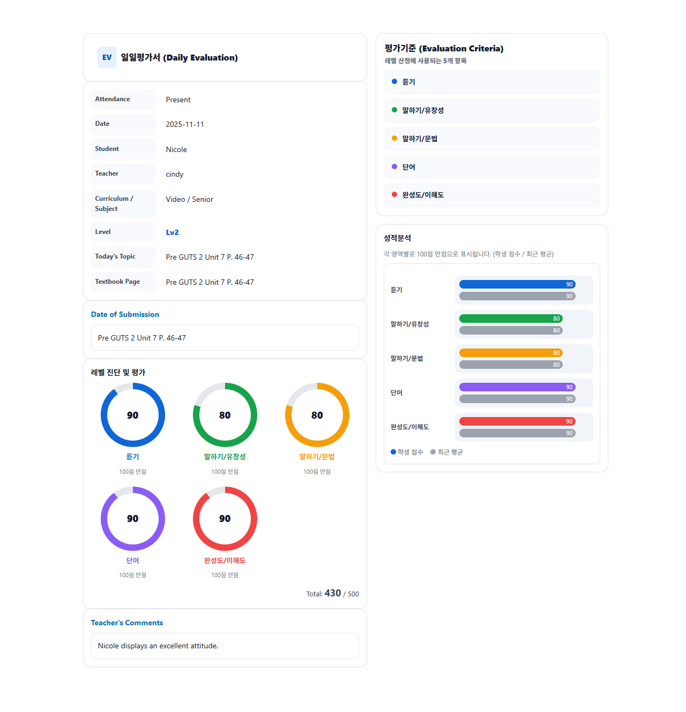This screenshot has width=686, height=712.
Task: Click the EV badge icon in header
Action: coord(107,57)
